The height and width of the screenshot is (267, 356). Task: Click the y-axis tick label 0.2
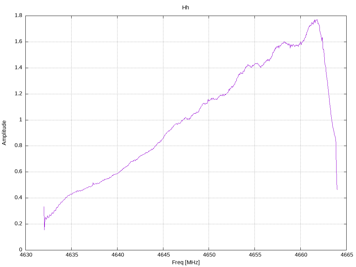[18, 224]
